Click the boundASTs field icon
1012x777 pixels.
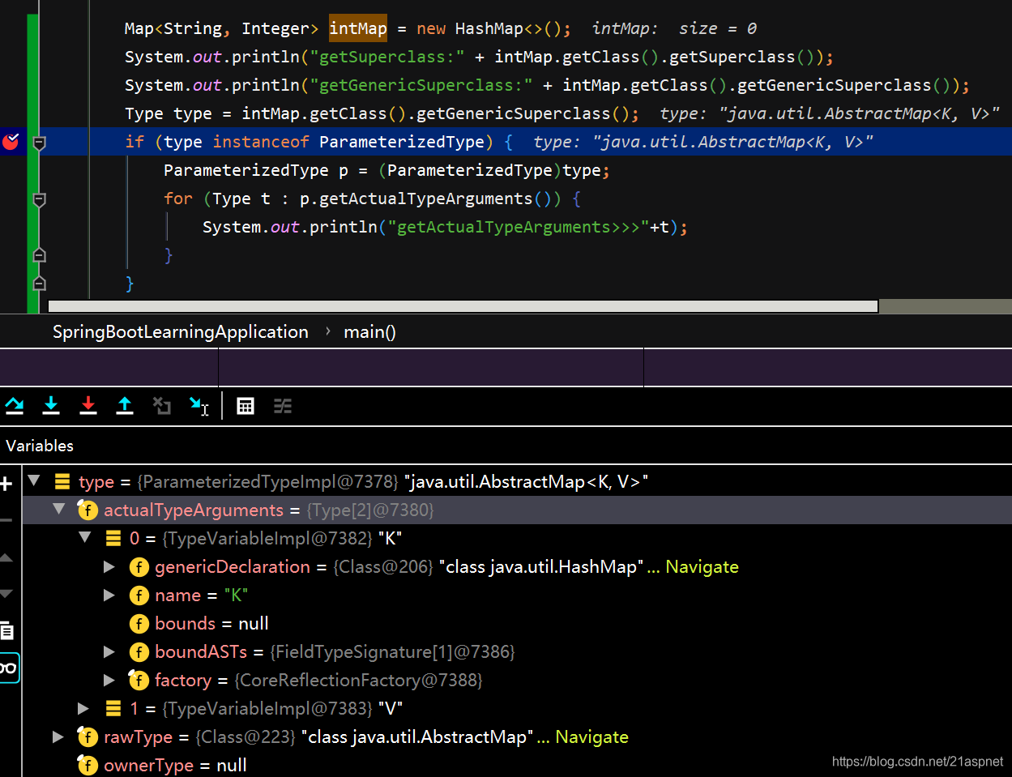(x=139, y=651)
